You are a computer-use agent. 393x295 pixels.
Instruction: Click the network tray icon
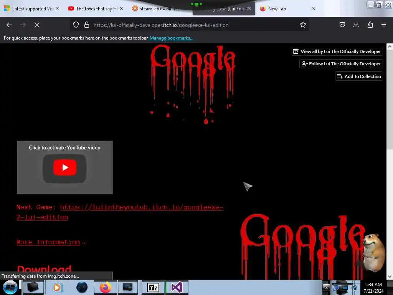tap(345, 287)
